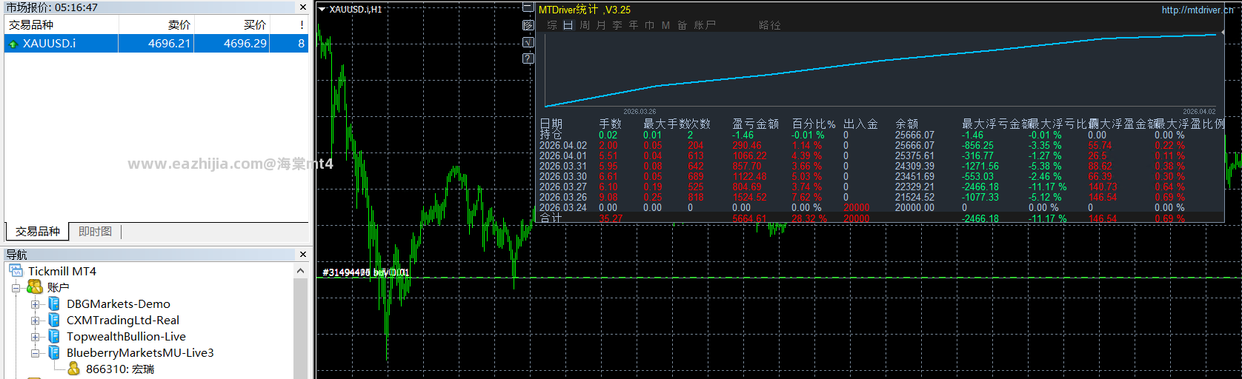Select the 季 quarterly tab in MTDriver
The height and width of the screenshot is (379, 1242).
tap(617, 25)
